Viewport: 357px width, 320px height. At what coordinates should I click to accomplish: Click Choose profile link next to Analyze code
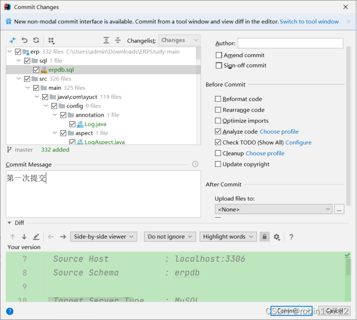(x=279, y=131)
